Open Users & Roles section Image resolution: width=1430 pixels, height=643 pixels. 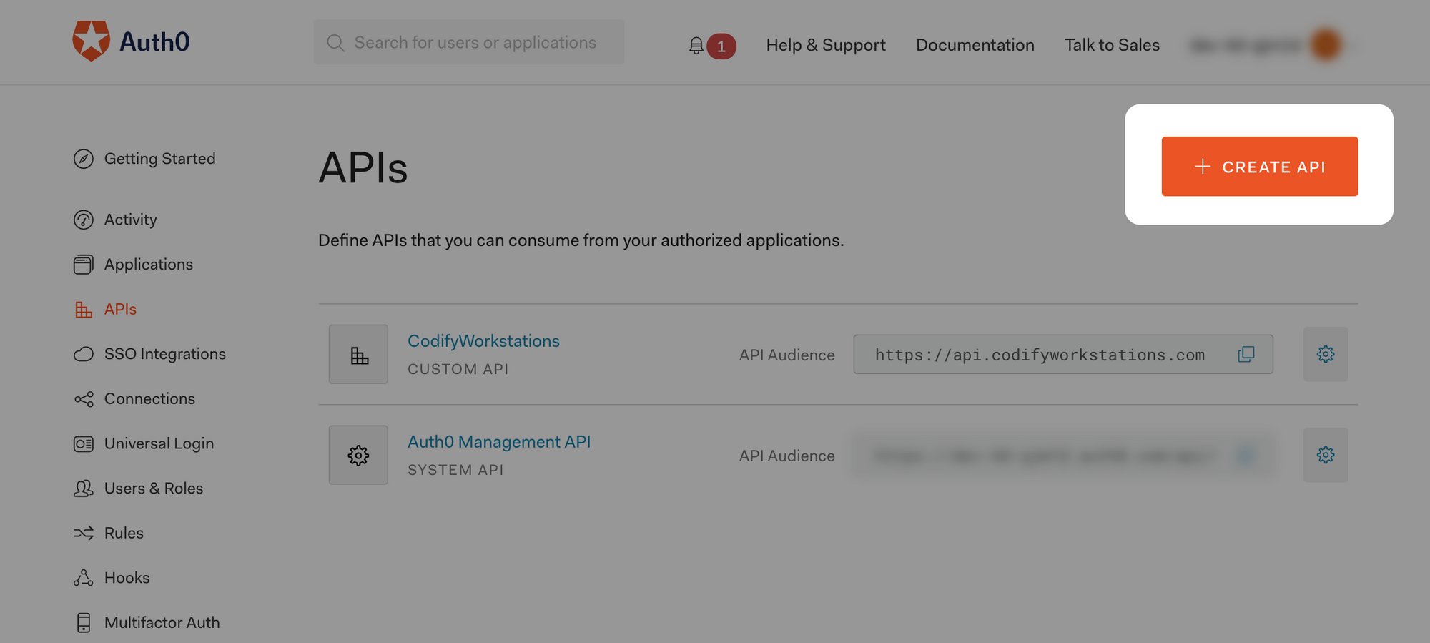coord(154,489)
